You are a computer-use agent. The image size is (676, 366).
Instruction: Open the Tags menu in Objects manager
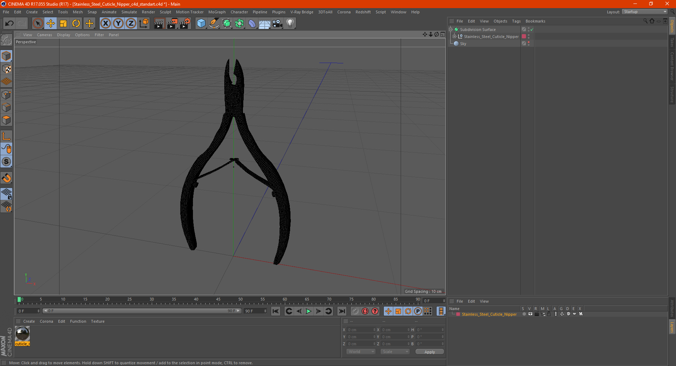[x=516, y=21]
